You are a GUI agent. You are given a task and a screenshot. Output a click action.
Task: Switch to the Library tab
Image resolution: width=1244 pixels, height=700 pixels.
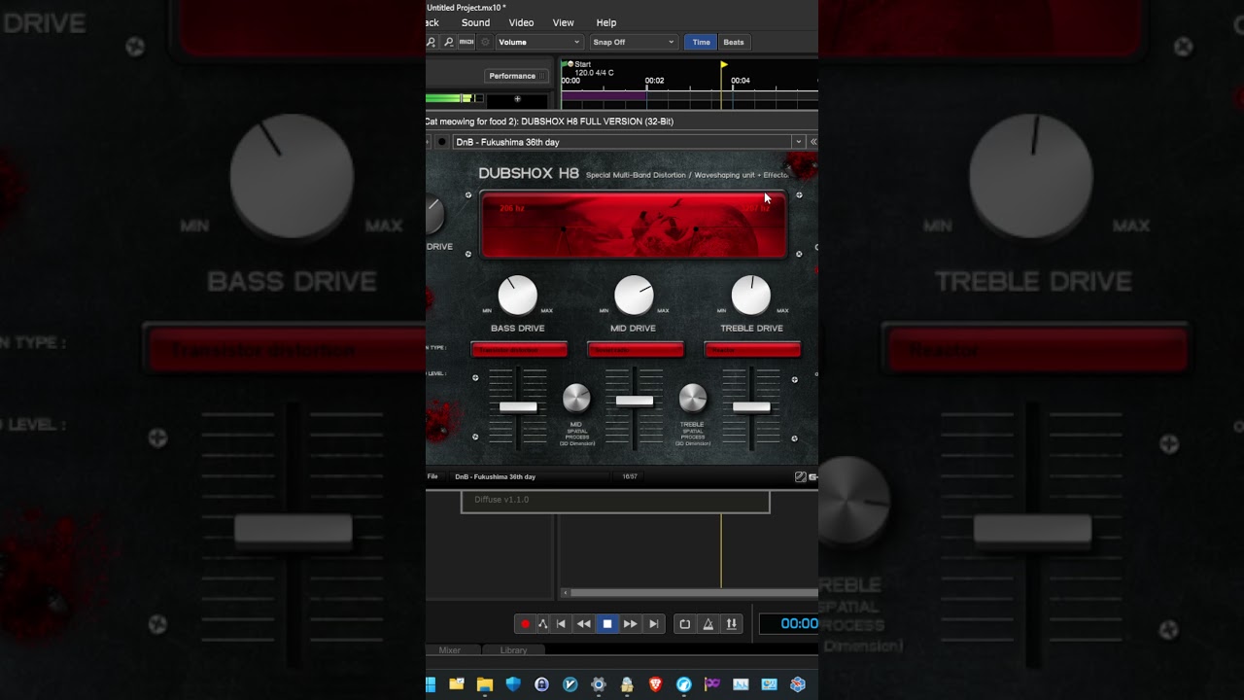513,650
